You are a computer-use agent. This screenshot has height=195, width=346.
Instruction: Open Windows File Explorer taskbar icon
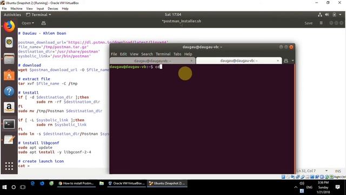[102, 183]
